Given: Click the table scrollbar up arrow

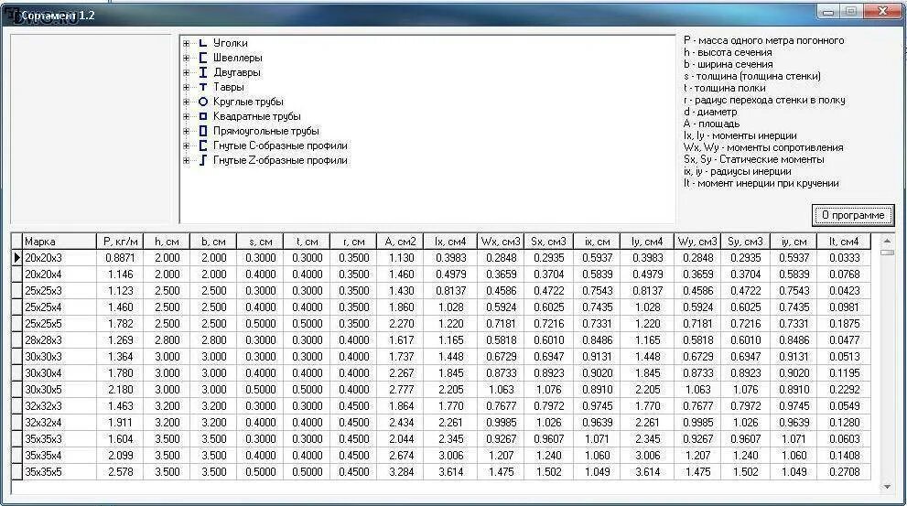Looking at the screenshot, I should (888, 240).
